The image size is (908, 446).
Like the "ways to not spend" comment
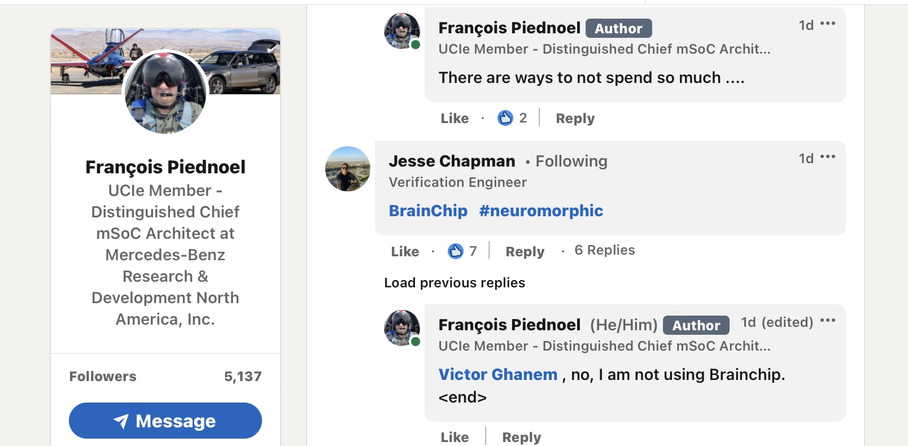tap(455, 119)
